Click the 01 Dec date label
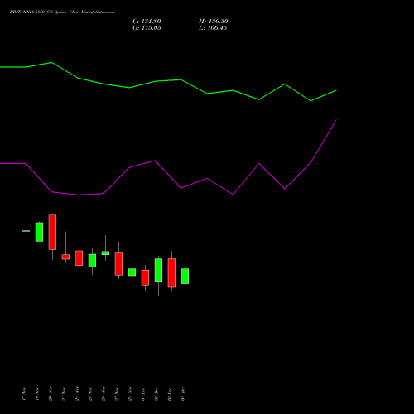 143,393
